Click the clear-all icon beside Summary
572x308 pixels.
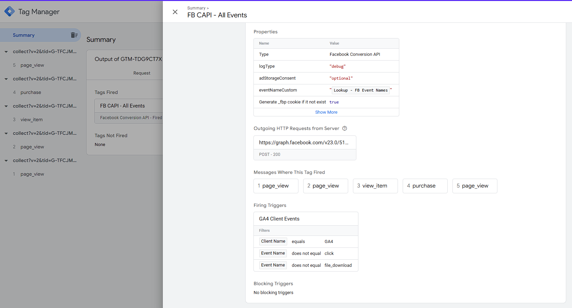pyautogui.click(x=74, y=35)
